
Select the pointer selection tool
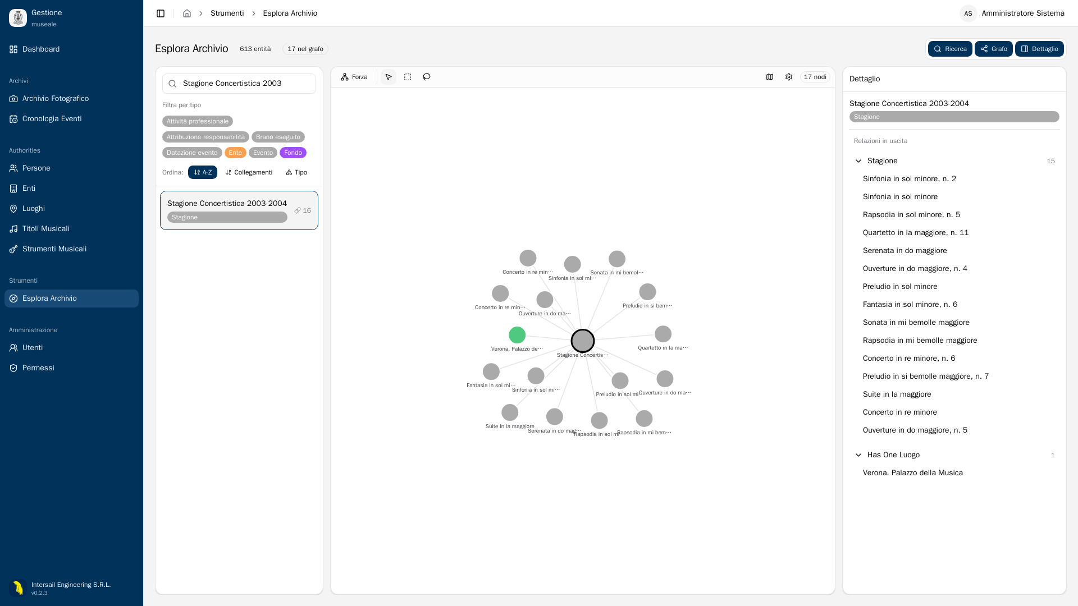[x=389, y=77]
